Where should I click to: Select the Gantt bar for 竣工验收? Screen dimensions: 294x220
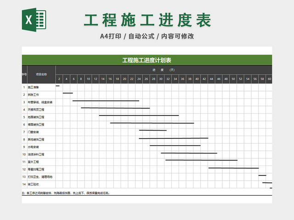(267, 183)
